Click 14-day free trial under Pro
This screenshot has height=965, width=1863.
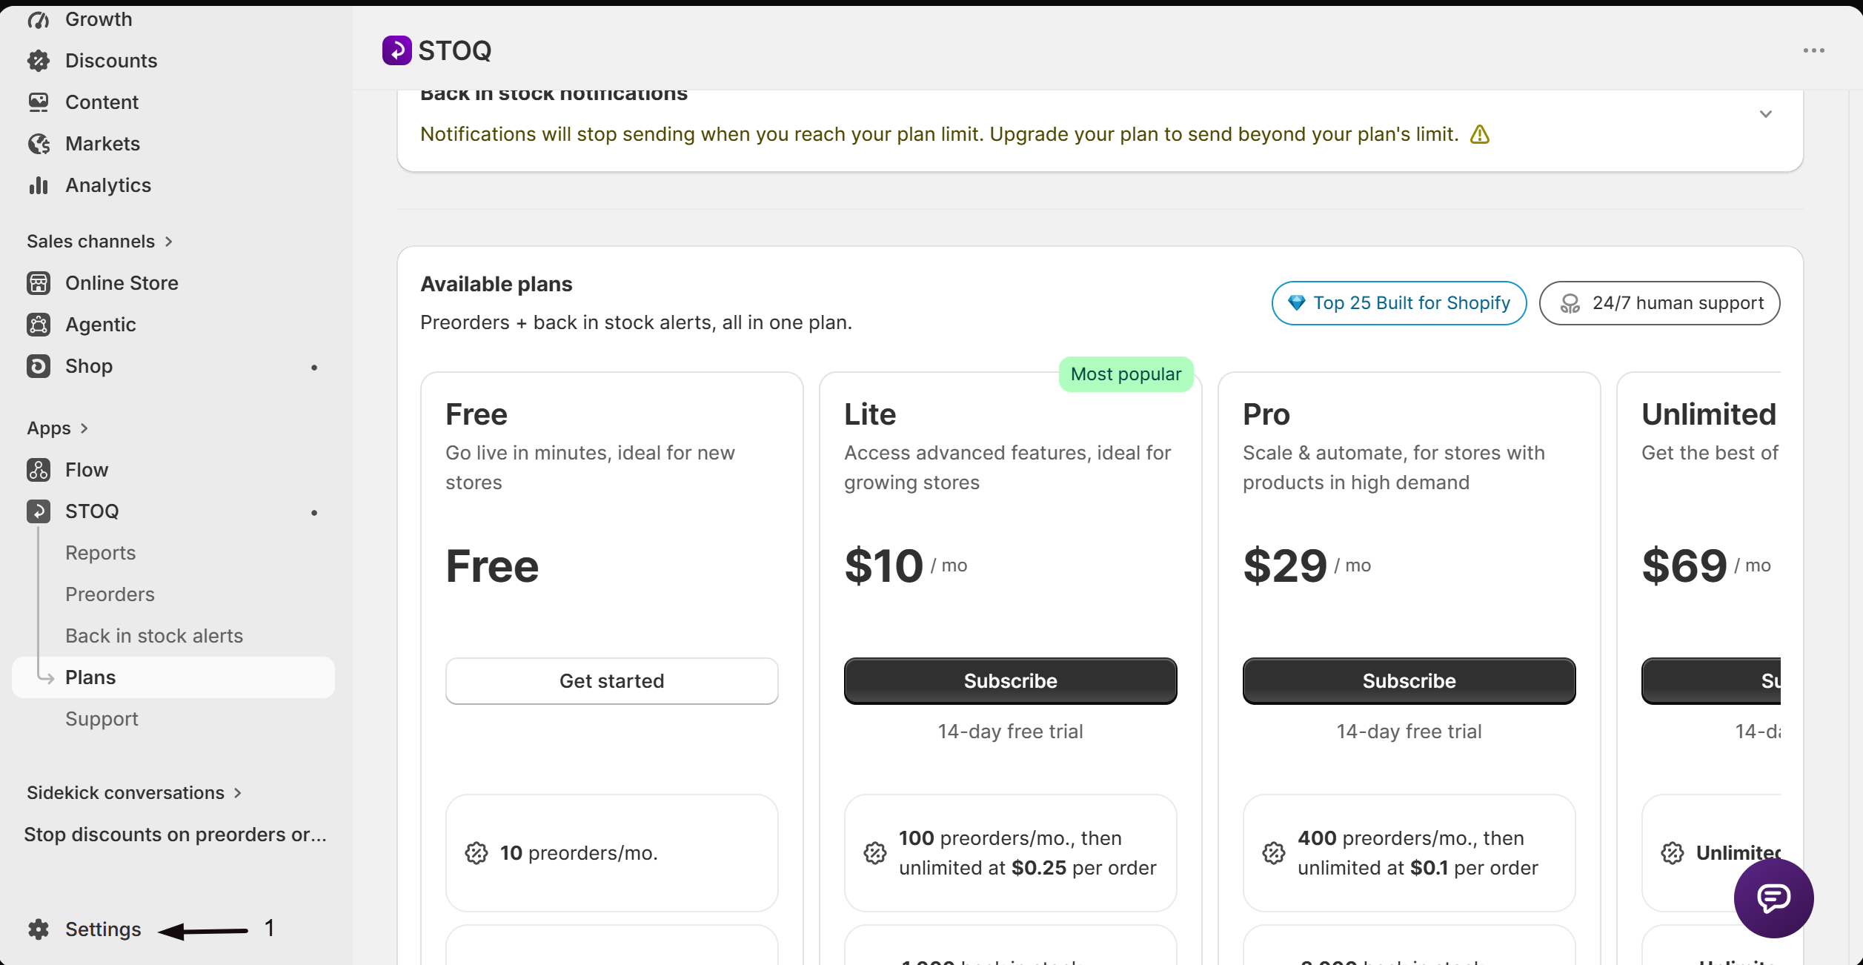click(x=1409, y=732)
